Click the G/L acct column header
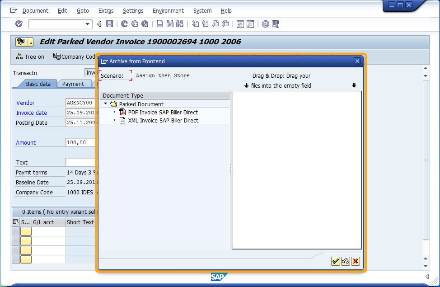 (x=48, y=222)
